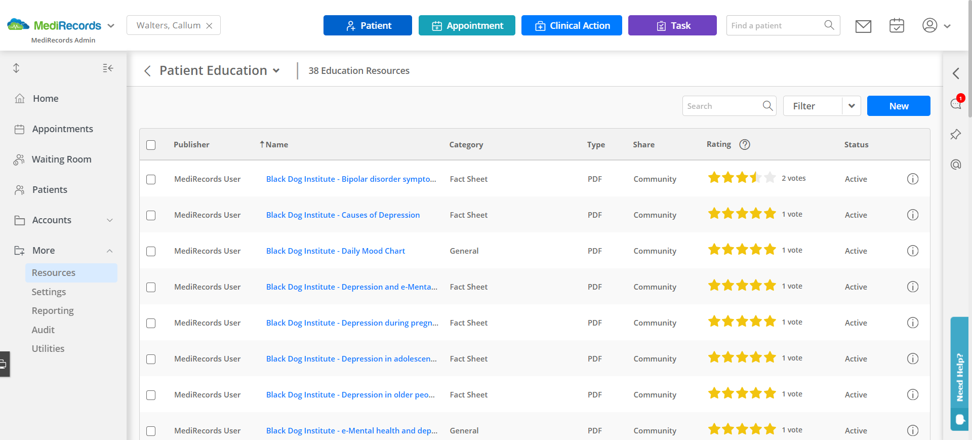Open Black Dog Institute - Causes of Depression link
This screenshot has width=972, height=440.
point(343,215)
